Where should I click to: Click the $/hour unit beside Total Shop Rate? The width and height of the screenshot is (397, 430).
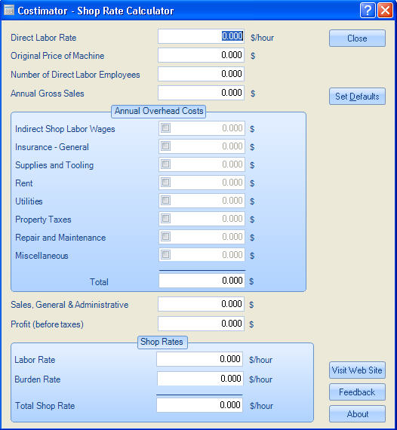(261, 406)
